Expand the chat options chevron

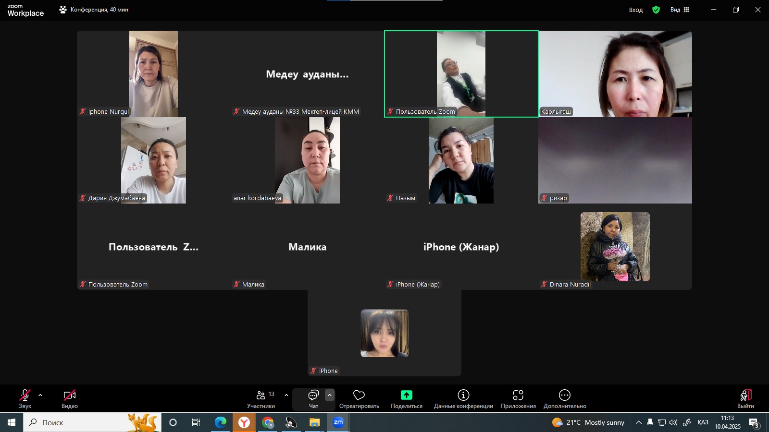point(330,396)
